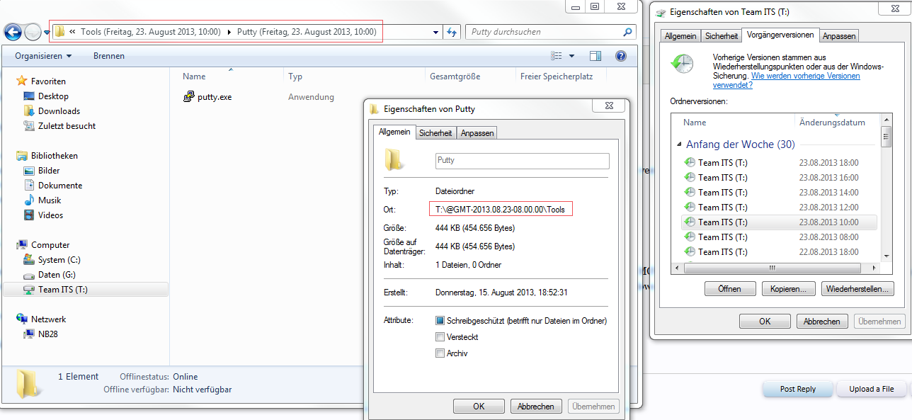The image size is (912, 420).
Task: Open Explorer help via question mark icon
Action: coord(621,56)
